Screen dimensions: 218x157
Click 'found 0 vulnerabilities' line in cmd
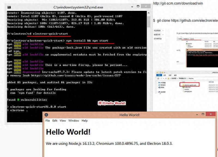click(x=27, y=100)
